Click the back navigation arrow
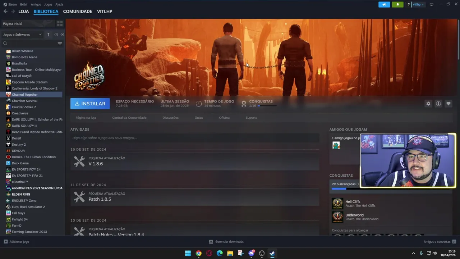 (x=5, y=12)
